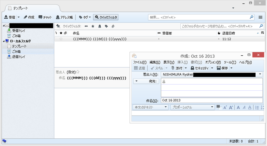
Task: Toggle the starred messages quick filter icon
Action: click(93, 26)
